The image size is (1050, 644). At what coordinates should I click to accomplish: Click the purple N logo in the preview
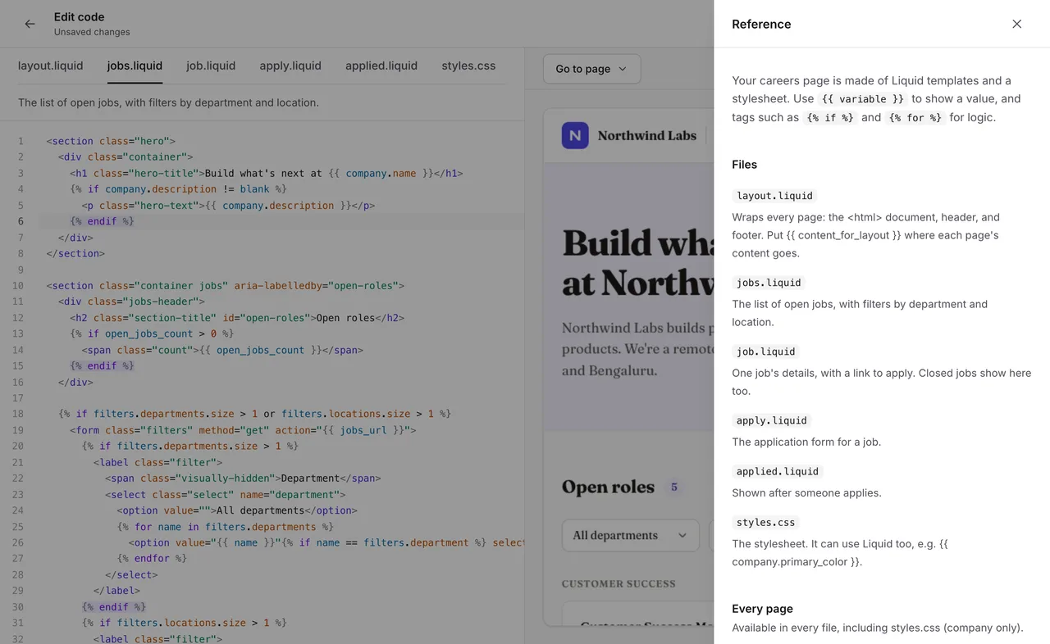pos(575,135)
